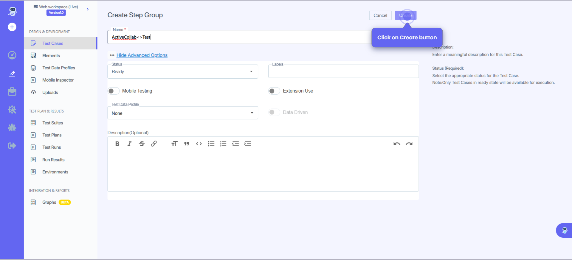Insert a link using the link icon
The height and width of the screenshot is (260, 572).
[x=154, y=144]
